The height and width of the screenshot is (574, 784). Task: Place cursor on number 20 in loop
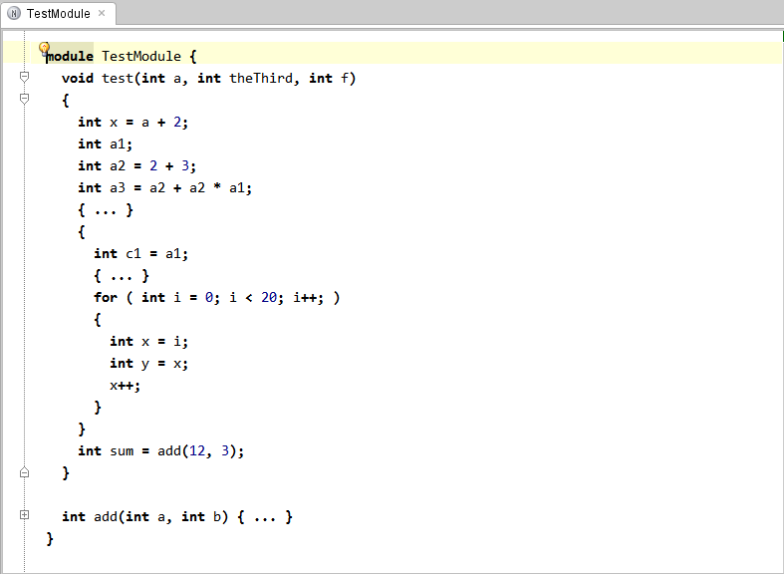[269, 297]
